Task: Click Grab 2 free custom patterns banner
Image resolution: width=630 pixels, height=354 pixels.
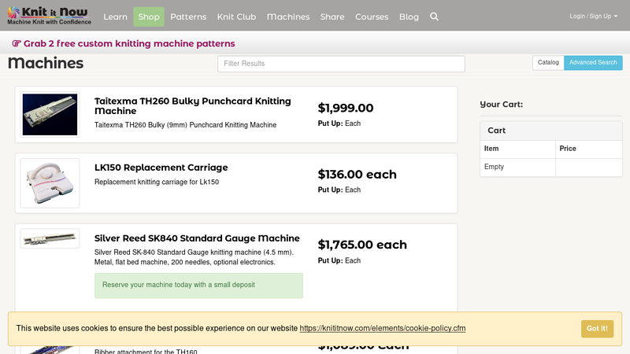Action: (124, 43)
